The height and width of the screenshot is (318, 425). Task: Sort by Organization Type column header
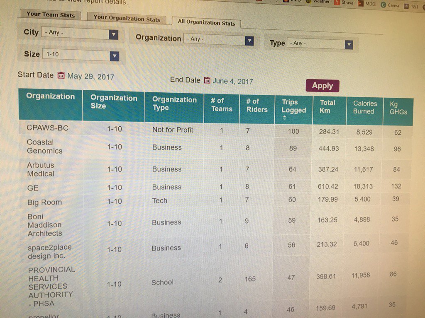tap(174, 104)
